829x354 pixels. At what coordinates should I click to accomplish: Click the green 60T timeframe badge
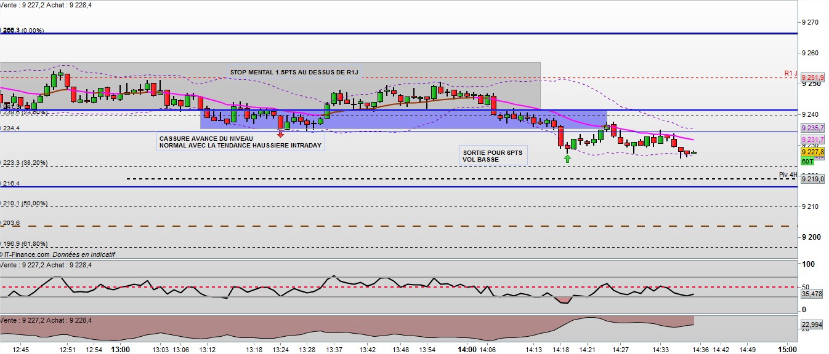pos(807,161)
